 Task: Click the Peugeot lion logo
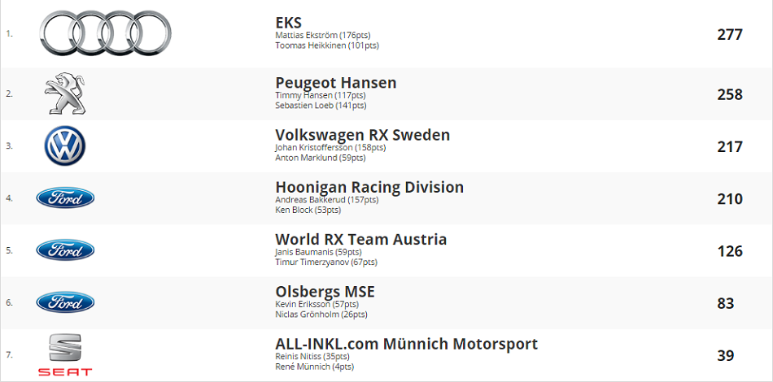tap(65, 93)
